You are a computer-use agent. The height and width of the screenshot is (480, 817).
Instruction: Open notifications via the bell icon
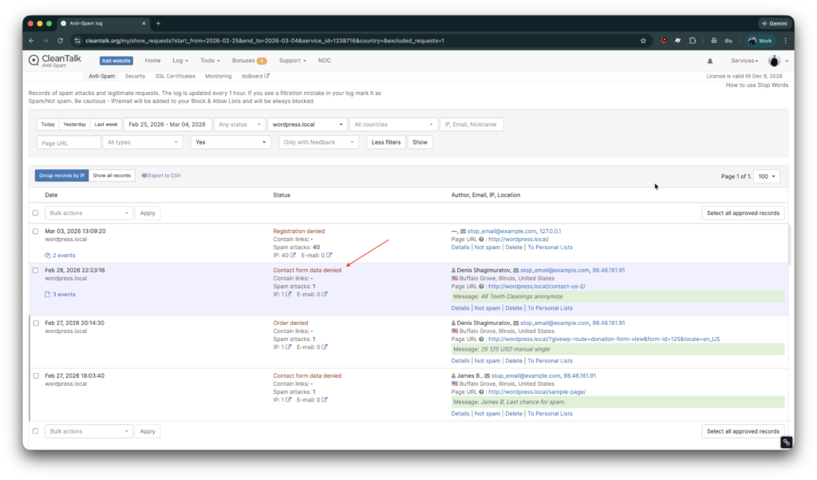[709, 60]
